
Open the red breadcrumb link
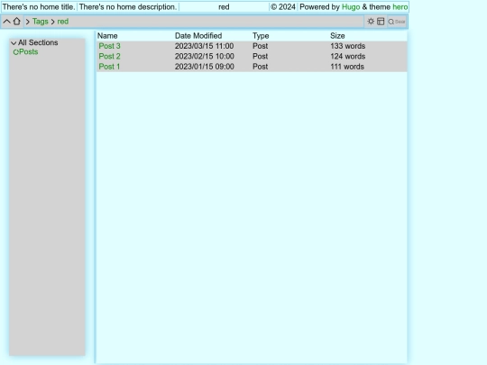63,22
